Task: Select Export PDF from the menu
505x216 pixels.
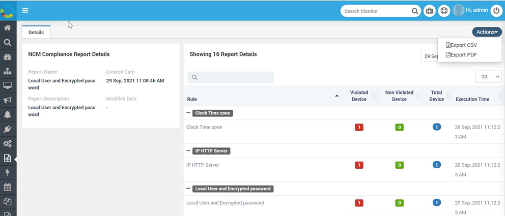Action: tap(461, 55)
